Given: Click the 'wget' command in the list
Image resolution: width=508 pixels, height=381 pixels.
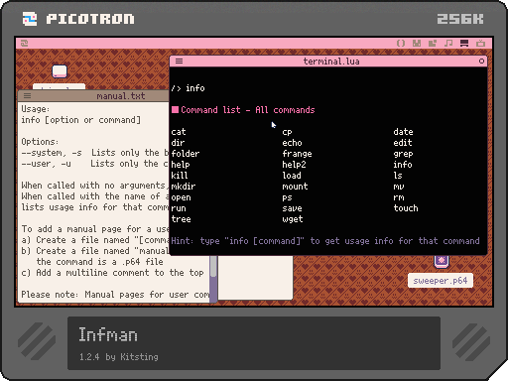Looking at the screenshot, I should point(293,219).
